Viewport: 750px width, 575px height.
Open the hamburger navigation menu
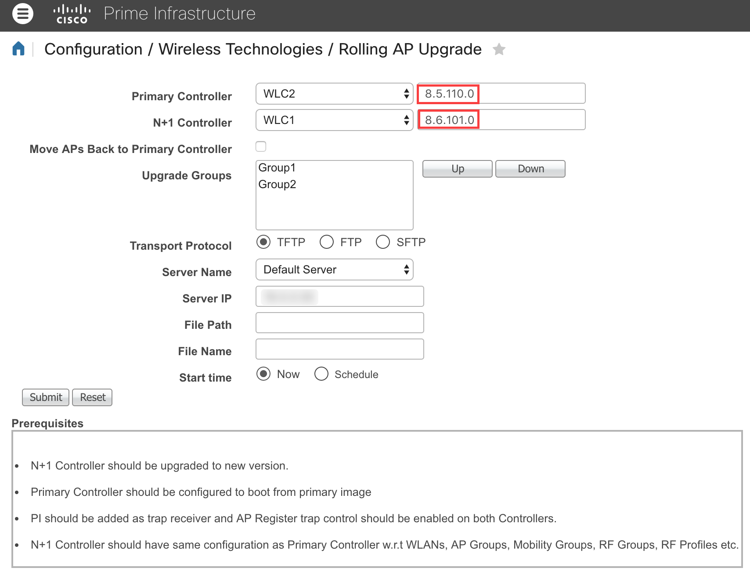tap(23, 14)
